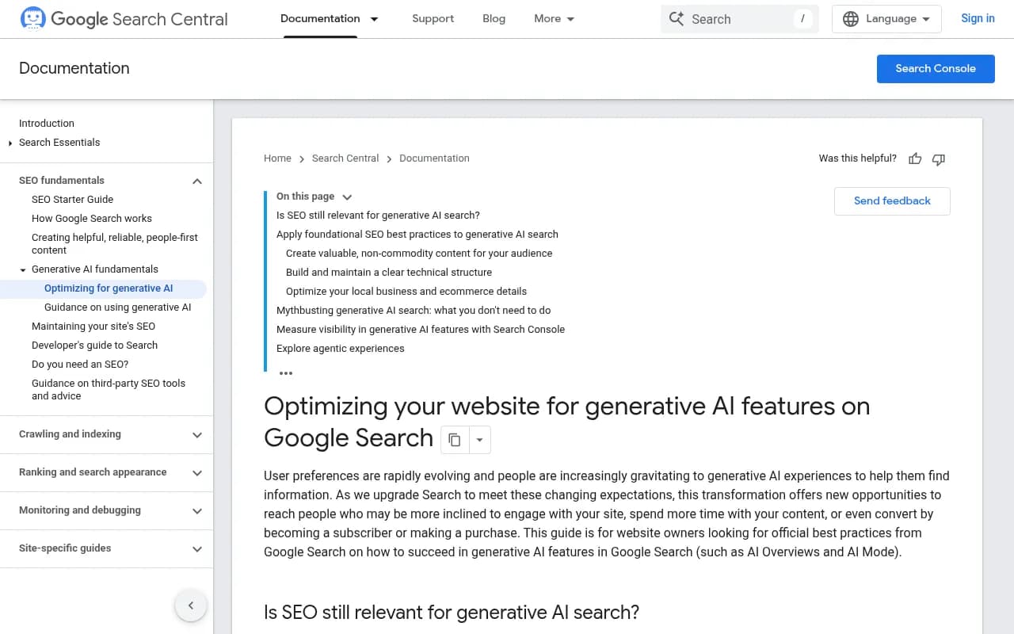Screen dimensions: 1014x634
Task: Open the Language selector dropdown
Action: point(886,19)
